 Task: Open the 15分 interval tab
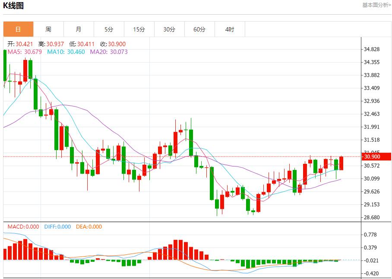point(139,29)
